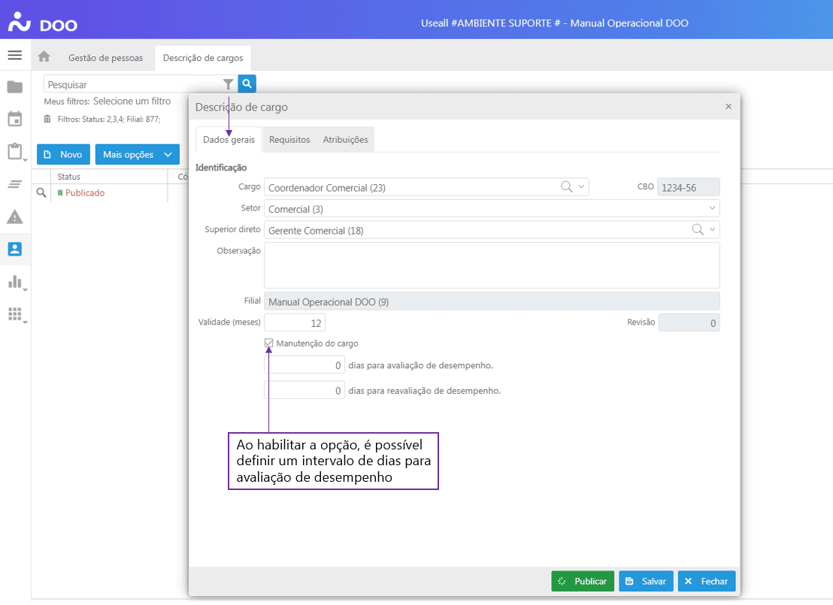Open the folder icon in sidebar
833x605 pixels.
(15, 87)
